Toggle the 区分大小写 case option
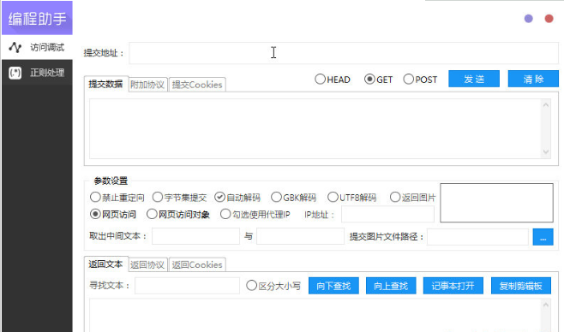 pos(273,286)
